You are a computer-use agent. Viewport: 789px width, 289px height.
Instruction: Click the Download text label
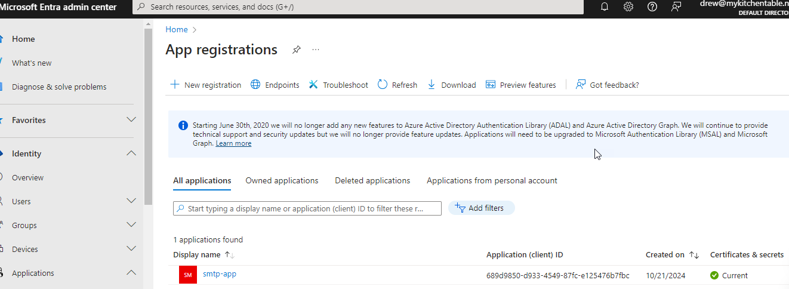coord(458,85)
